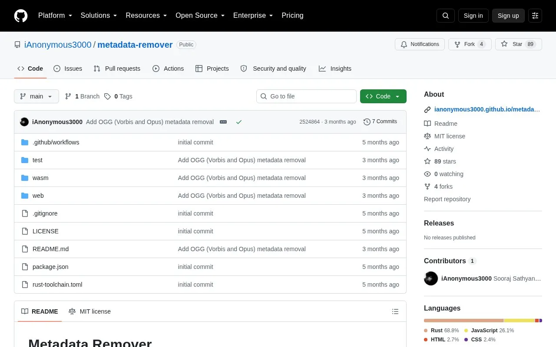Open the 7 Commits history

point(380,122)
